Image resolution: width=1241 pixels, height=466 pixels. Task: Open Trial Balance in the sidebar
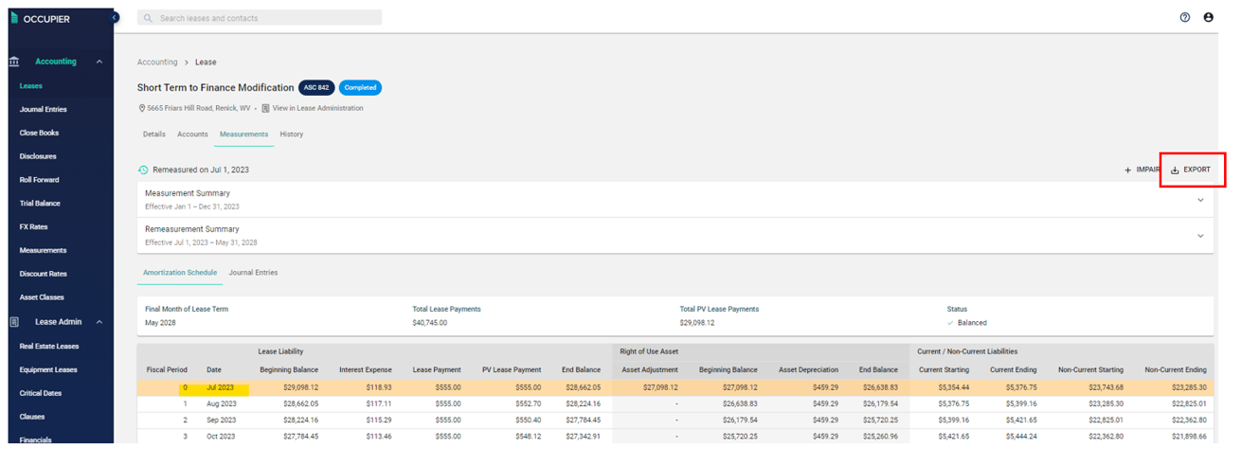(x=40, y=204)
